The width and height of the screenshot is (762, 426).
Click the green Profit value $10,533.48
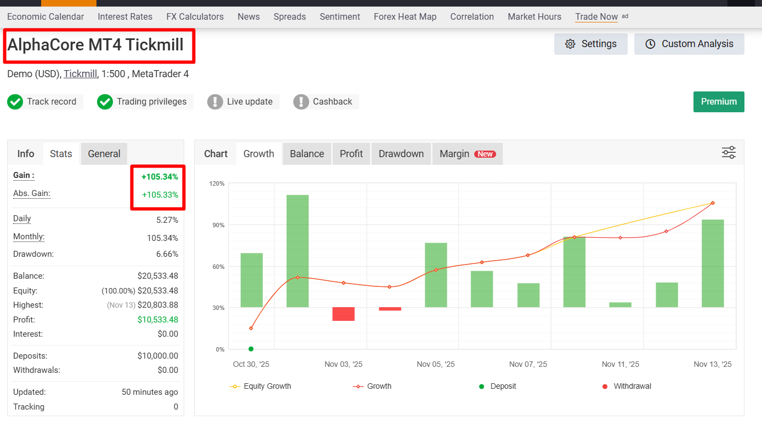tap(158, 320)
